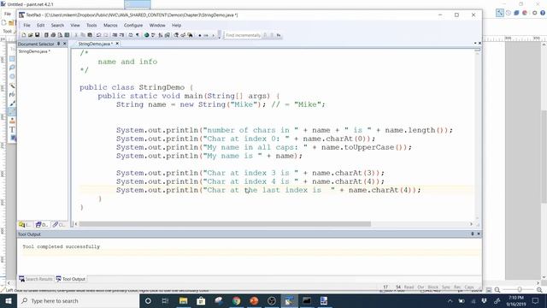Viewport: 547px width, 308px height.
Task: Click the Print Preview icon in TextPad toolbar
Action: (60, 35)
